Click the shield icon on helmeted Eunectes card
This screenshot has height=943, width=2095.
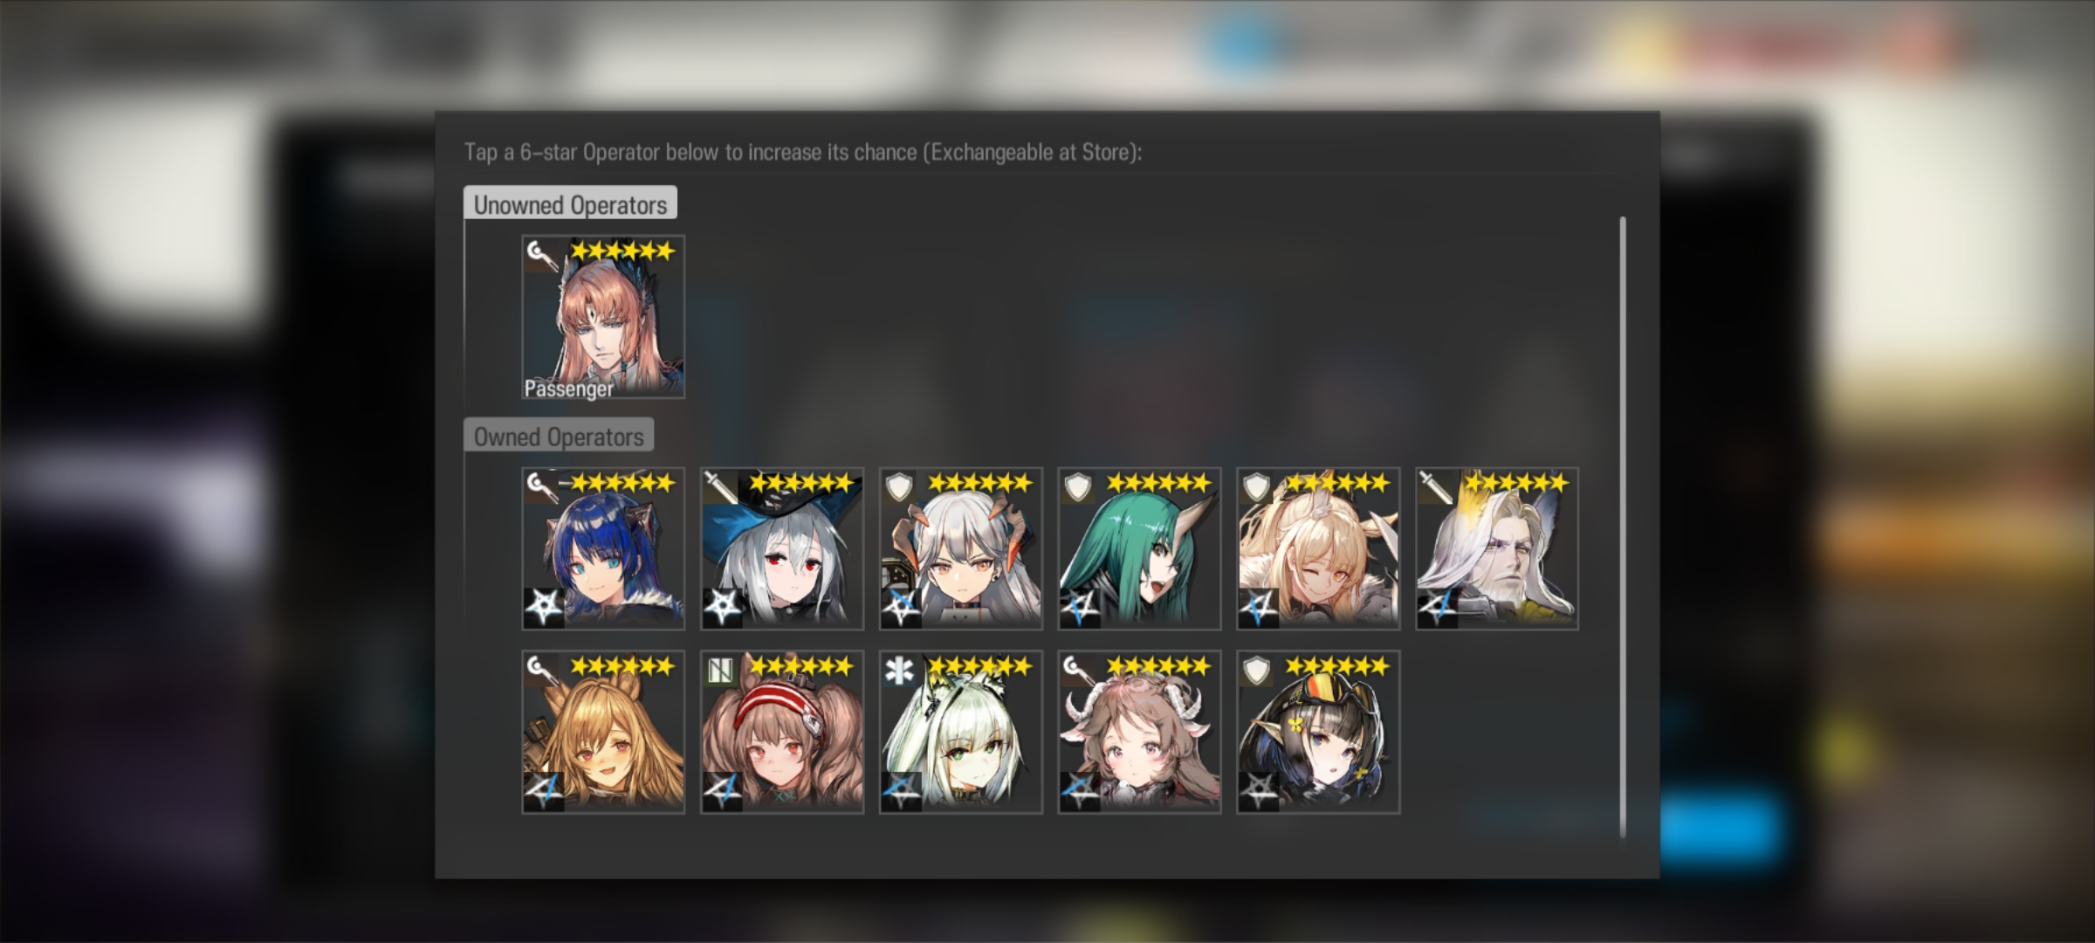pyautogui.click(x=1257, y=670)
